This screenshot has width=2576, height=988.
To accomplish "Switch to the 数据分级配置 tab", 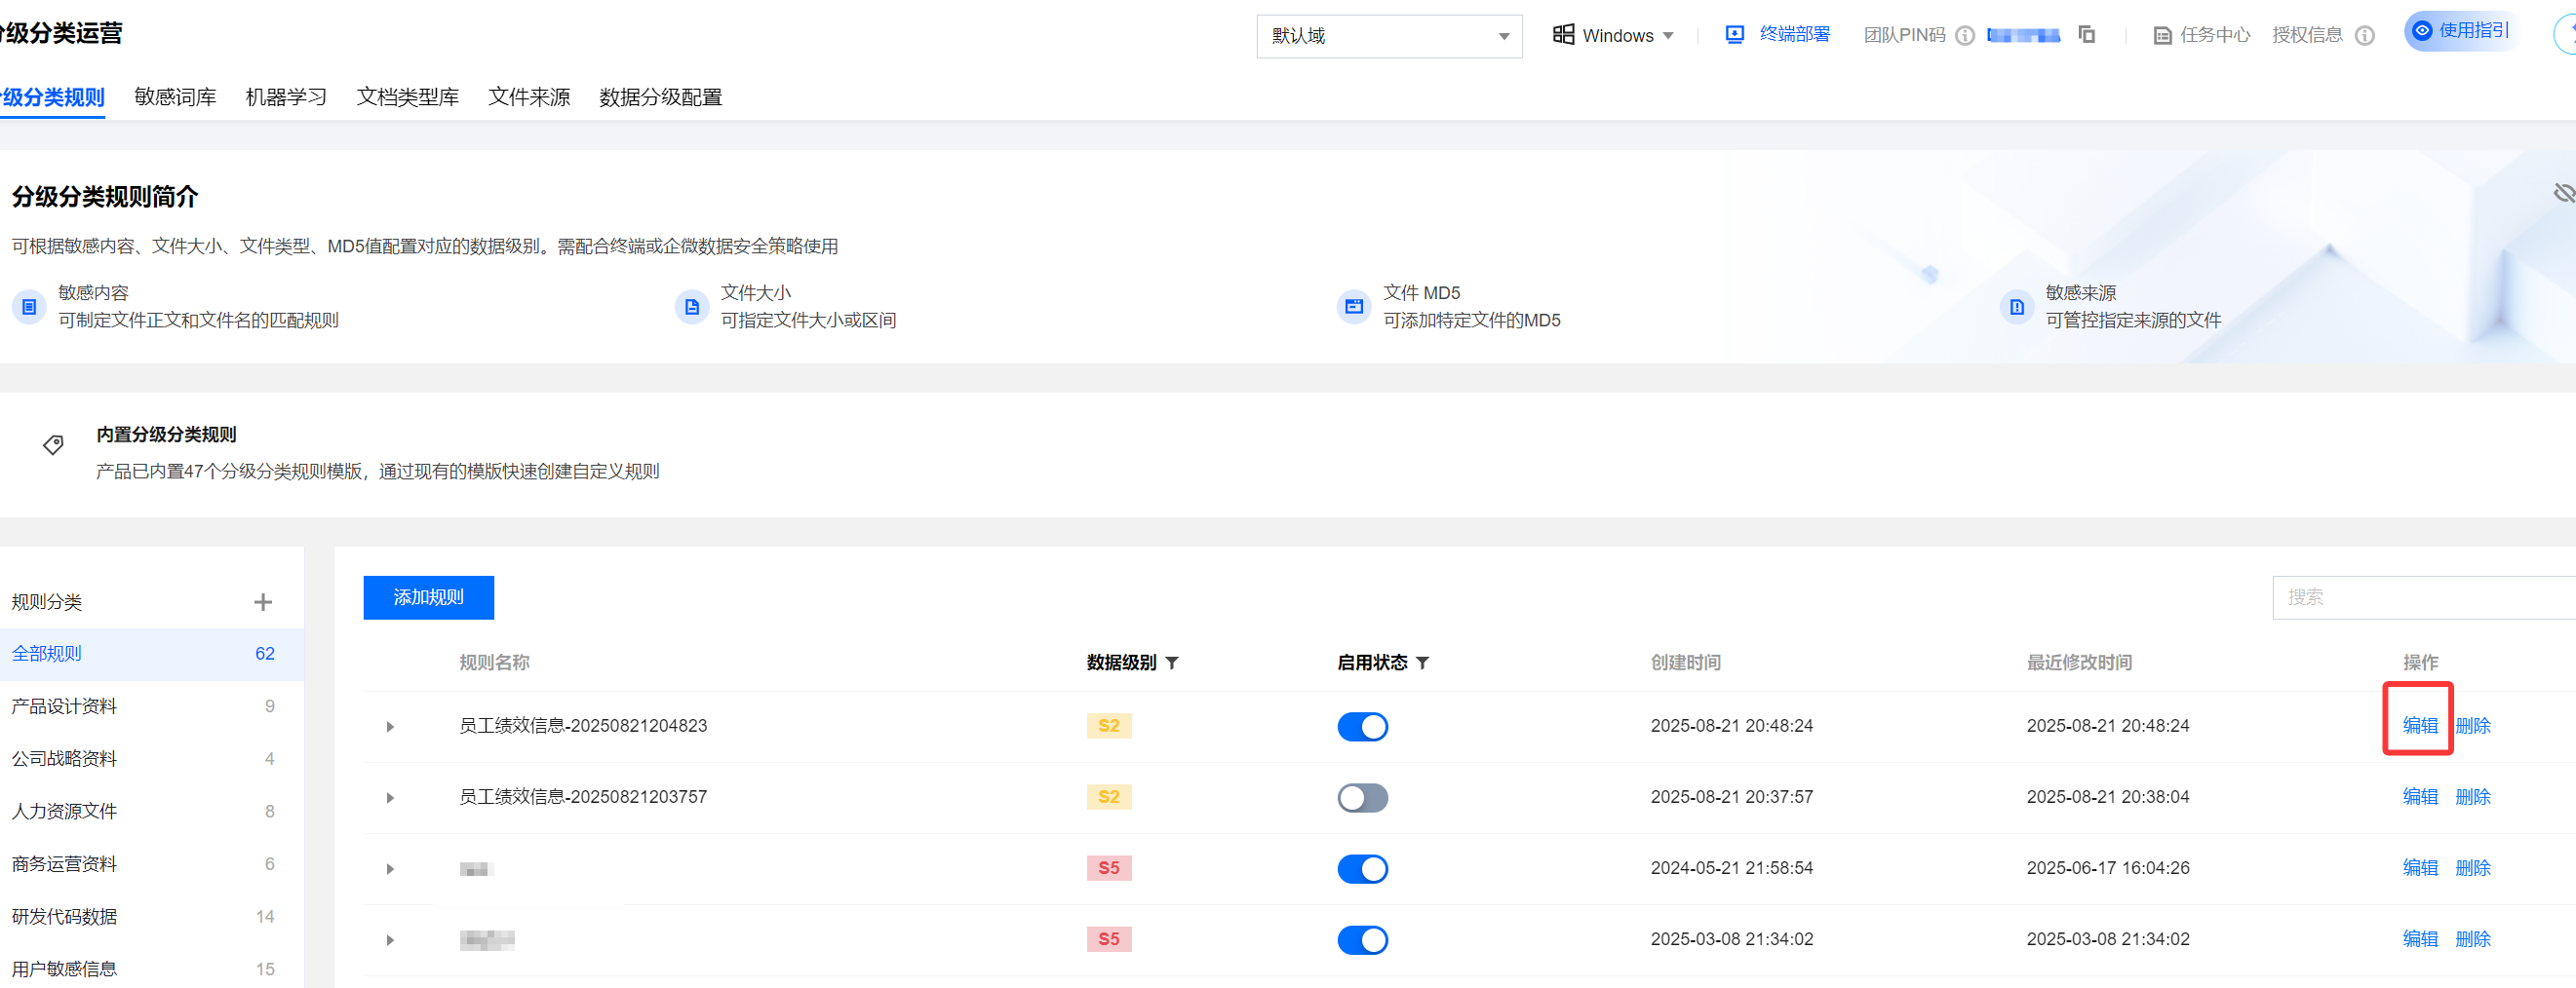I will 660,96.
